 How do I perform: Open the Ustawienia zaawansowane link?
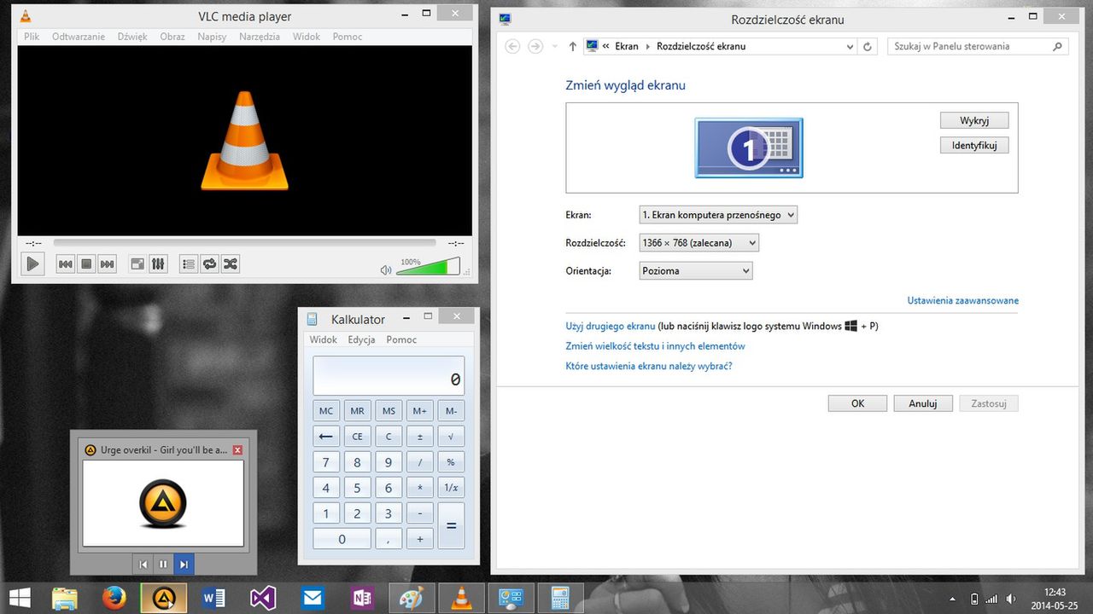tap(962, 300)
